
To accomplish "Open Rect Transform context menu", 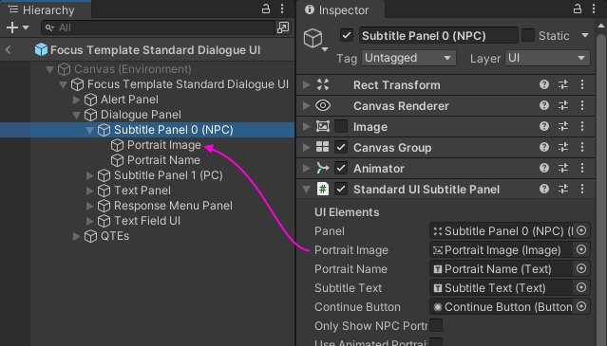I will [x=582, y=84].
